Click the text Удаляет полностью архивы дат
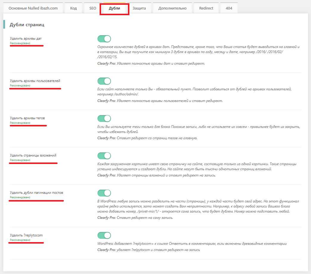 (161, 64)
